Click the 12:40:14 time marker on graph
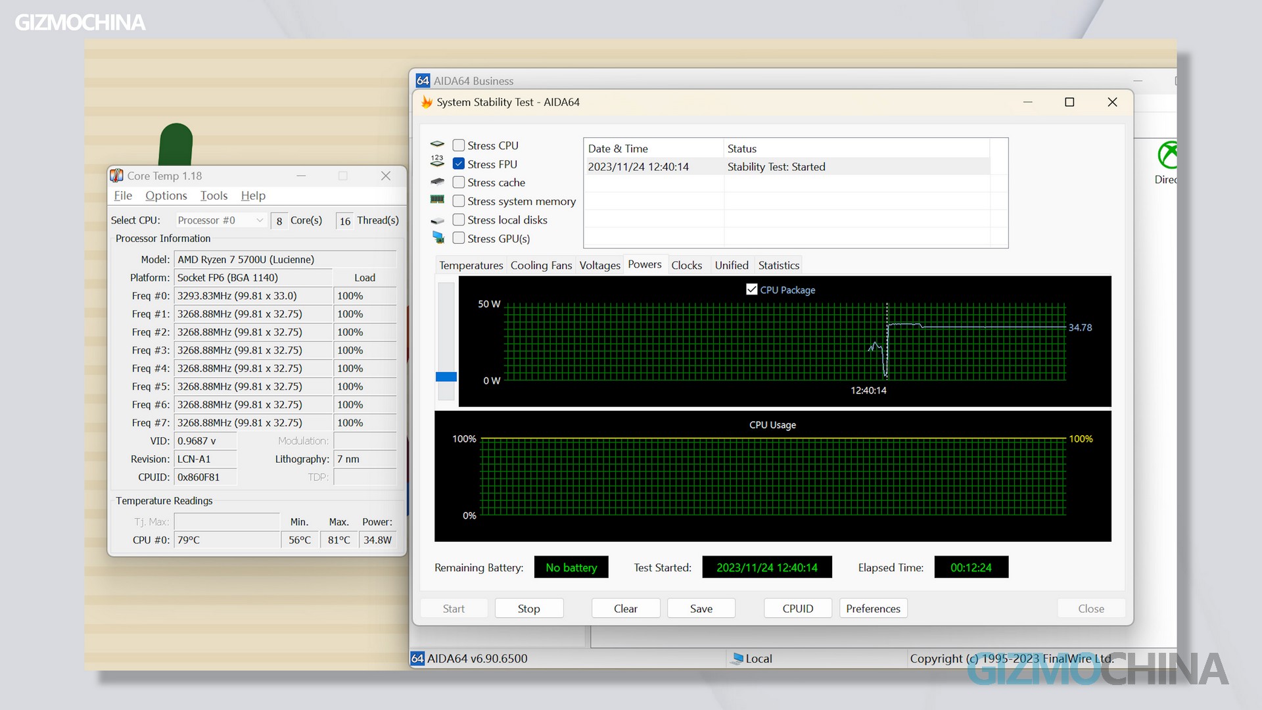This screenshot has width=1262, height=710. pos(868,390)
